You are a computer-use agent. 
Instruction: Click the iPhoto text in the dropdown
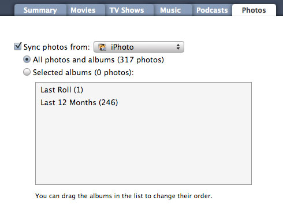[122, 47]
